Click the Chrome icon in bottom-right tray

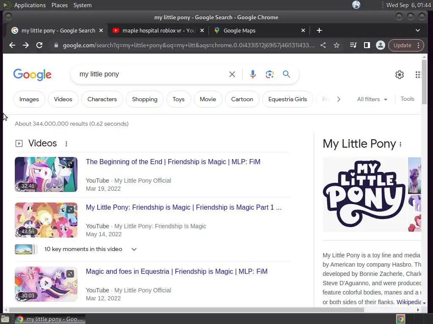(400, 319)
